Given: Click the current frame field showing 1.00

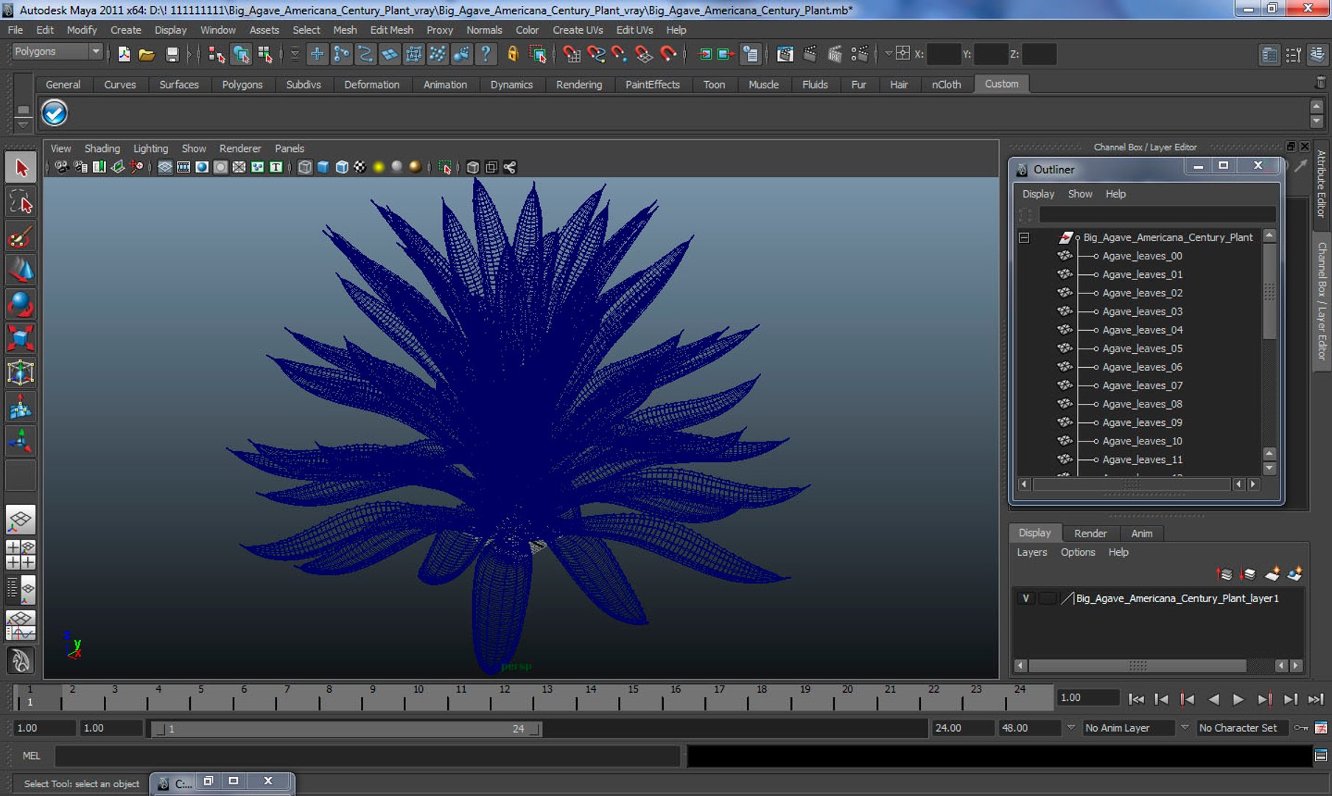Looking at the screenshot, I should point(1087,698).
